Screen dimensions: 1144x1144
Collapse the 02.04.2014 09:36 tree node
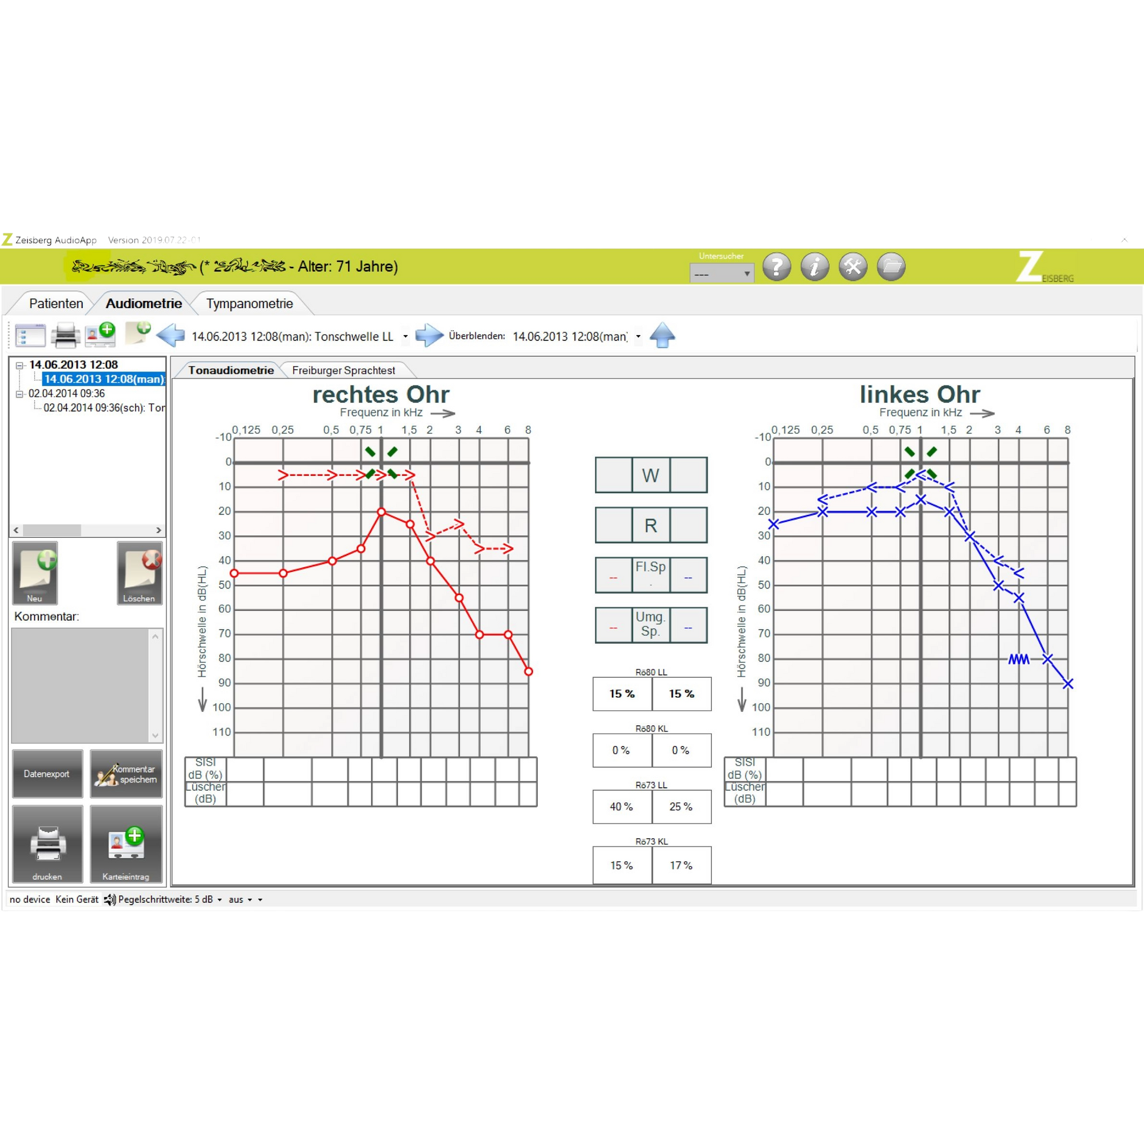click(19, 394)
